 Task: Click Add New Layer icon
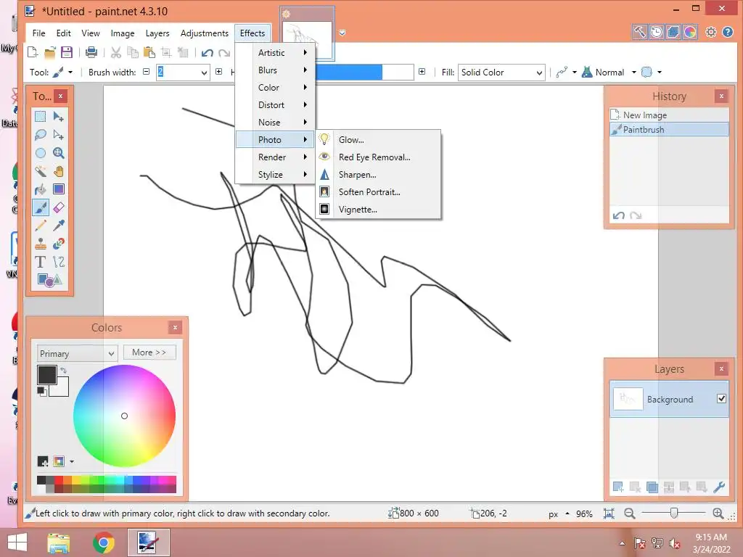click(x=618, y=487)
